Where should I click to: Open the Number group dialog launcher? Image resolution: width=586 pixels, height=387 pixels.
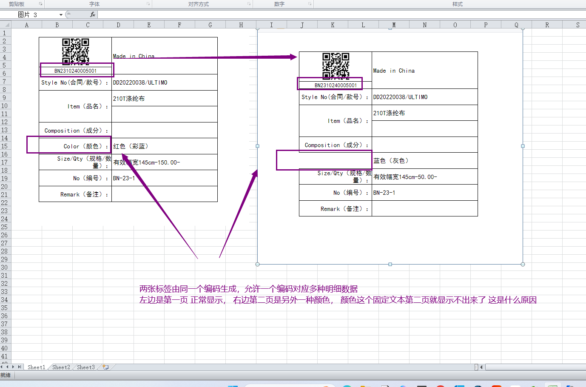310,4
